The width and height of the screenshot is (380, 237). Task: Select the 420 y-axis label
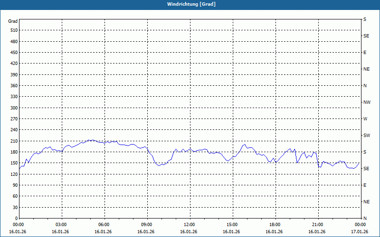coord(14,64)
